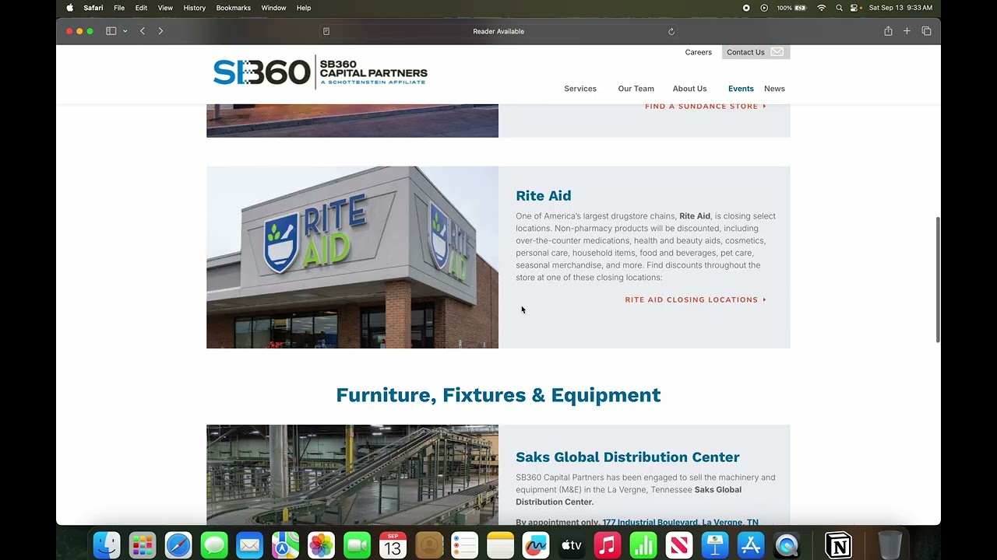
Task: Click Safari Share toolbar icon
Action: click(x=888, y=31)
